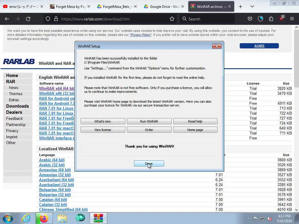The image size is (299, 224).
Task: Click the page vertical scrollbar thumb
Action: (296, 59)
